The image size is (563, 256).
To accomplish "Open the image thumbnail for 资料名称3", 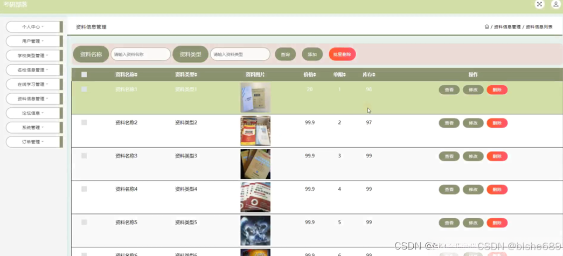I will [x=255, y=164].
